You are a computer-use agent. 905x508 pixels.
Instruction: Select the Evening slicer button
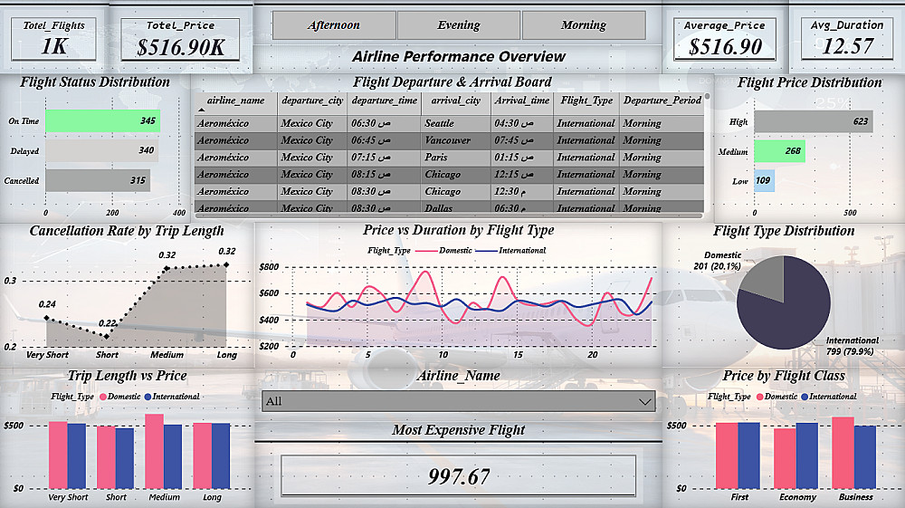click(459, 25)
